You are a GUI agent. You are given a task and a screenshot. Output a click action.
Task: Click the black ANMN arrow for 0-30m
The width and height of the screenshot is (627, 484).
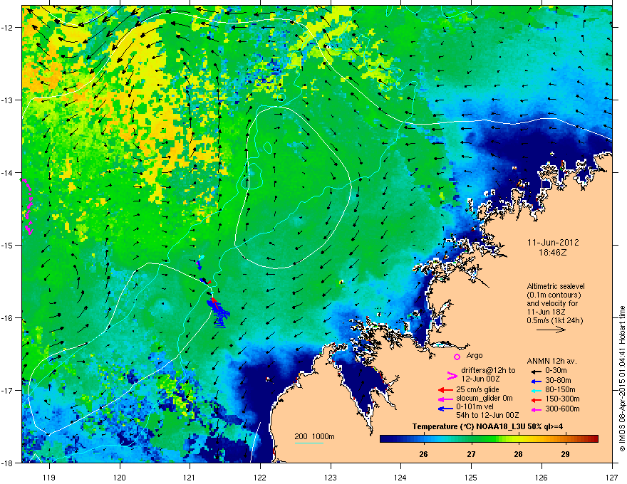(x=536, y=372)
